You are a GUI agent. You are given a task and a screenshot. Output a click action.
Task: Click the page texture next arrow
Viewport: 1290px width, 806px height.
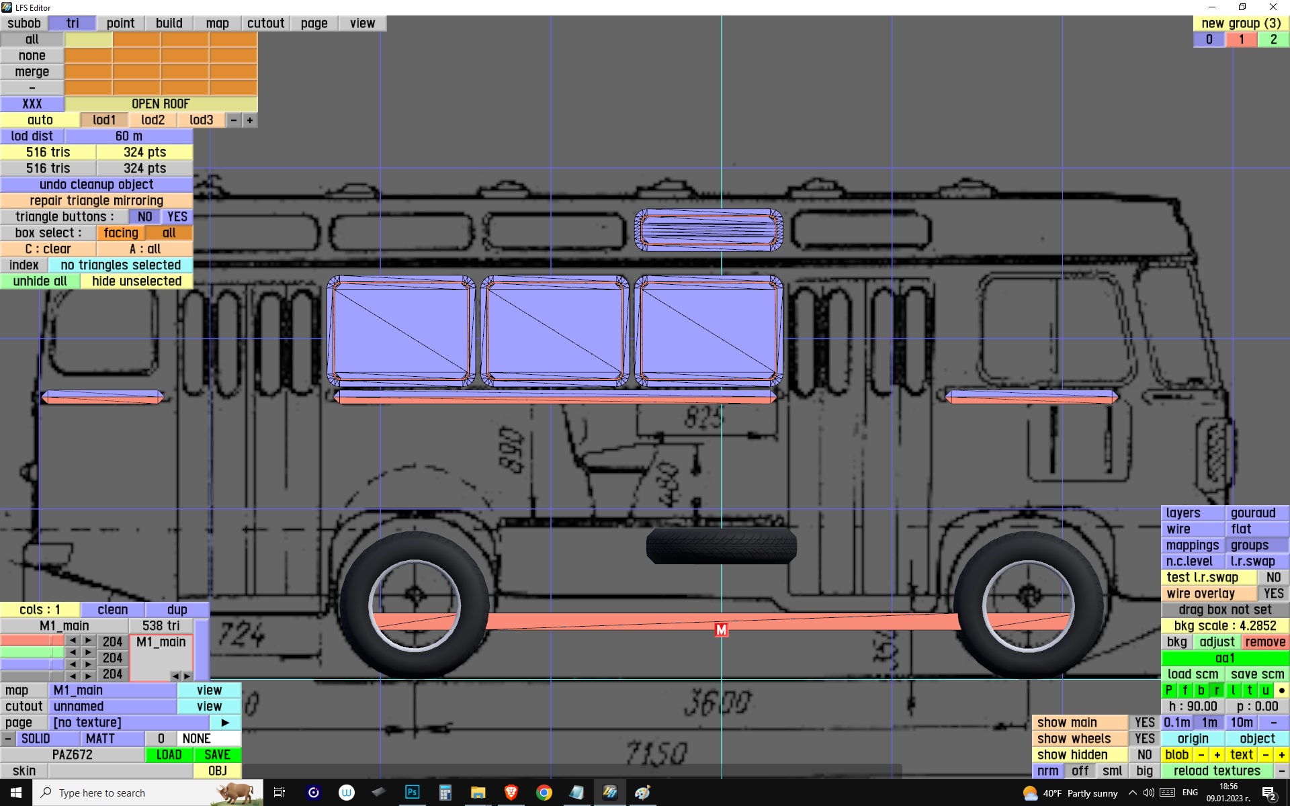click(x=225, y=723)
